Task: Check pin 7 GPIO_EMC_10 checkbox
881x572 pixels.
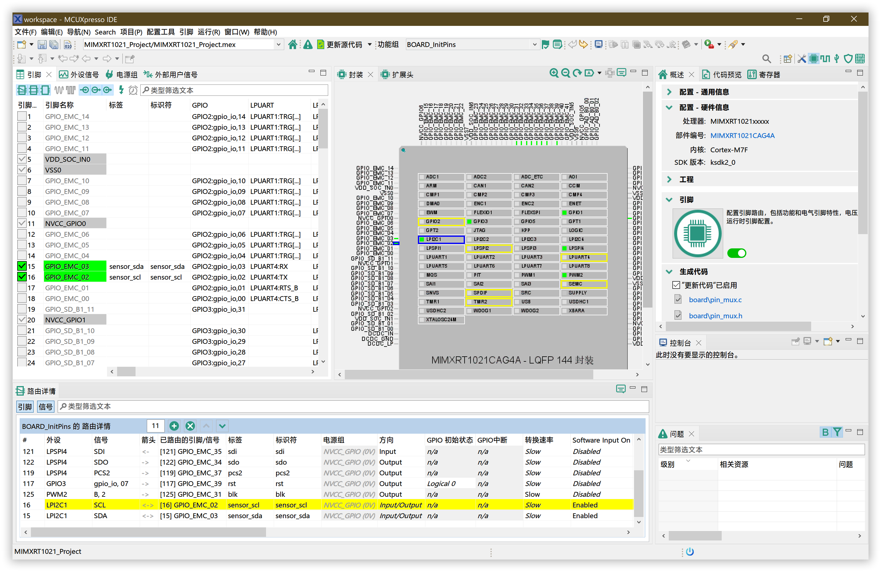Action: tap(22, 181)
